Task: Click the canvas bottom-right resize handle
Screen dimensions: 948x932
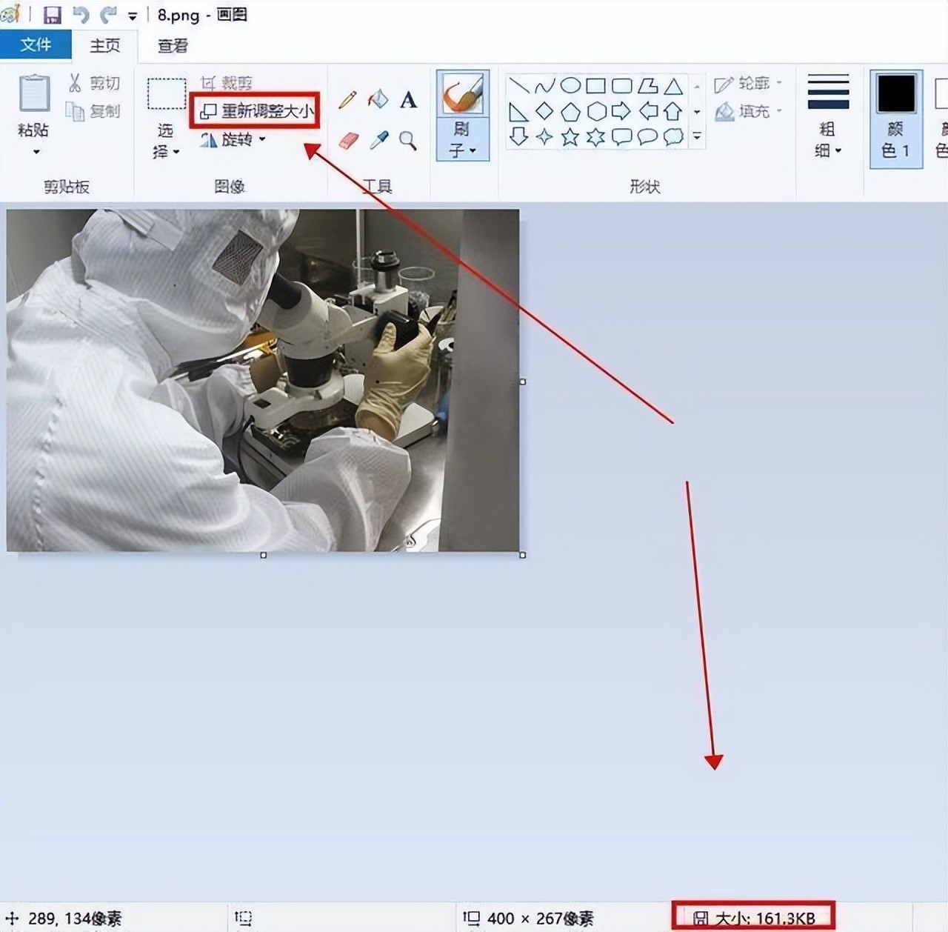Action: (x=523, y=555)
